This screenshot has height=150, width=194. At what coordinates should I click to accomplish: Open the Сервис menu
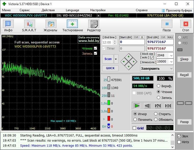click(25, 10)
